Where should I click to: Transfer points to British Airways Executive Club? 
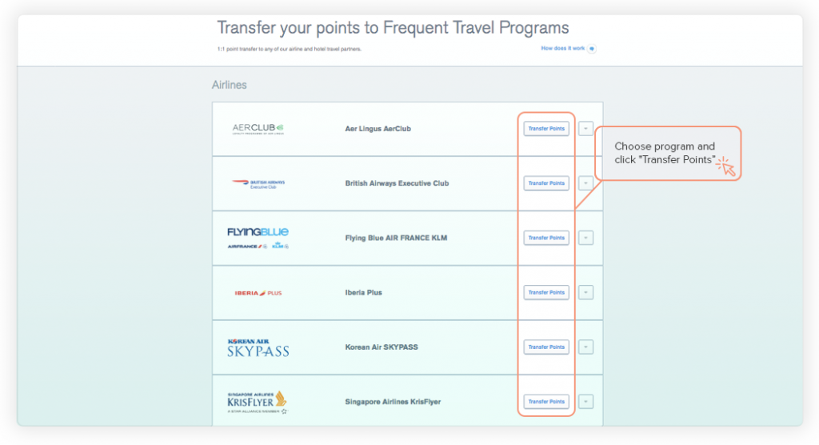pos(546,183)
